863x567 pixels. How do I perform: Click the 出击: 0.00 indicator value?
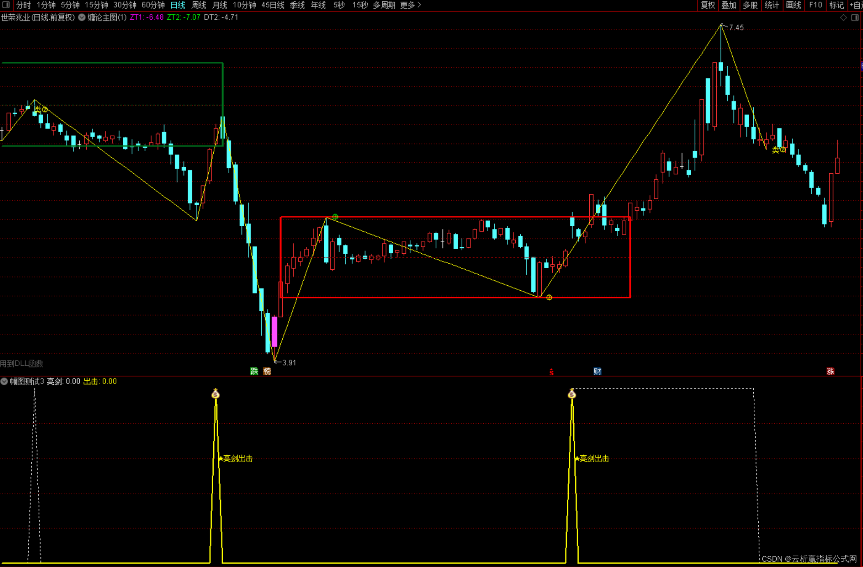(100, 381)
